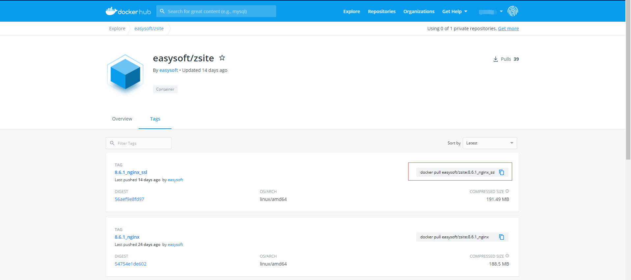631x280 pixels.
Task: Star the easysoft/zsite repository
Action: click(222, 58)
